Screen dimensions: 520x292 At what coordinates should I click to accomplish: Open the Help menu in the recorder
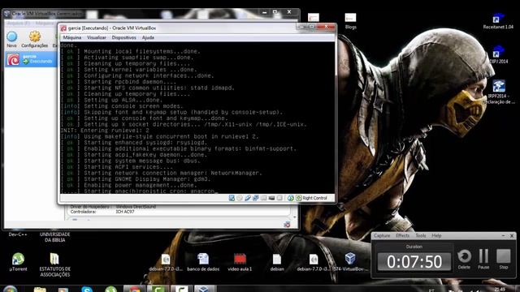click(x=436, y=236)
